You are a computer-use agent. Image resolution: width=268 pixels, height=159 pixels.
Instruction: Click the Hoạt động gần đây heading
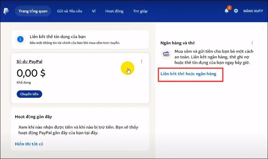coord(33,117)
